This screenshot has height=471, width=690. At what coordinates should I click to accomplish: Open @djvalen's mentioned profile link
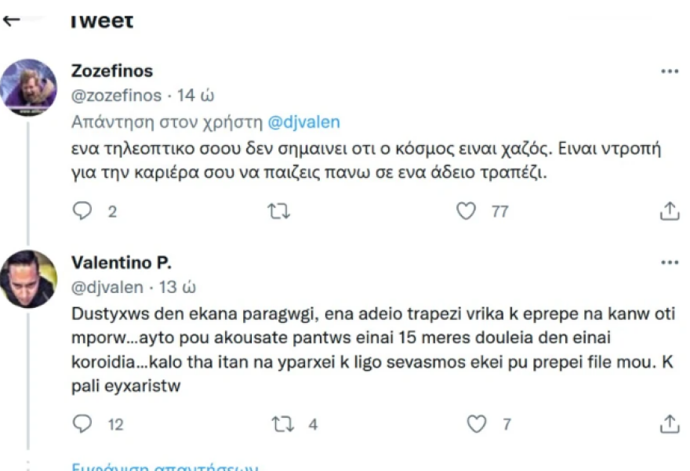click(303, 122)
